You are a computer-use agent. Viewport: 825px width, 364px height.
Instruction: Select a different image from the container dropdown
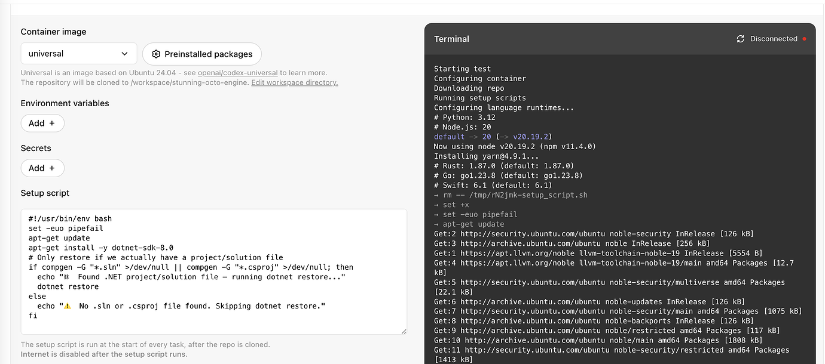(x=78, y=53)
